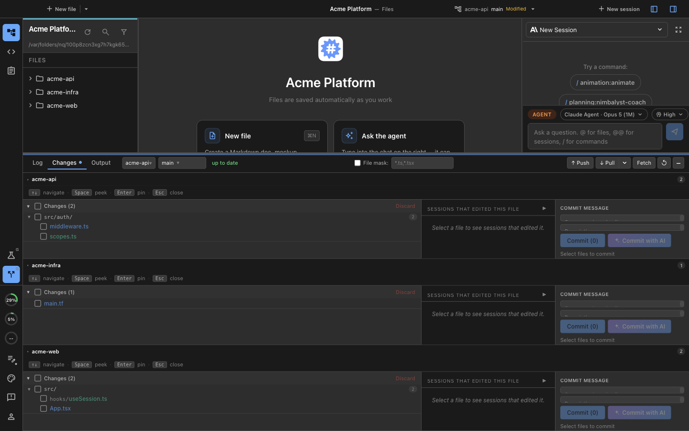Click the 29% usage ring indicator
The image size is (689, 431).
[x=11, y=300]
